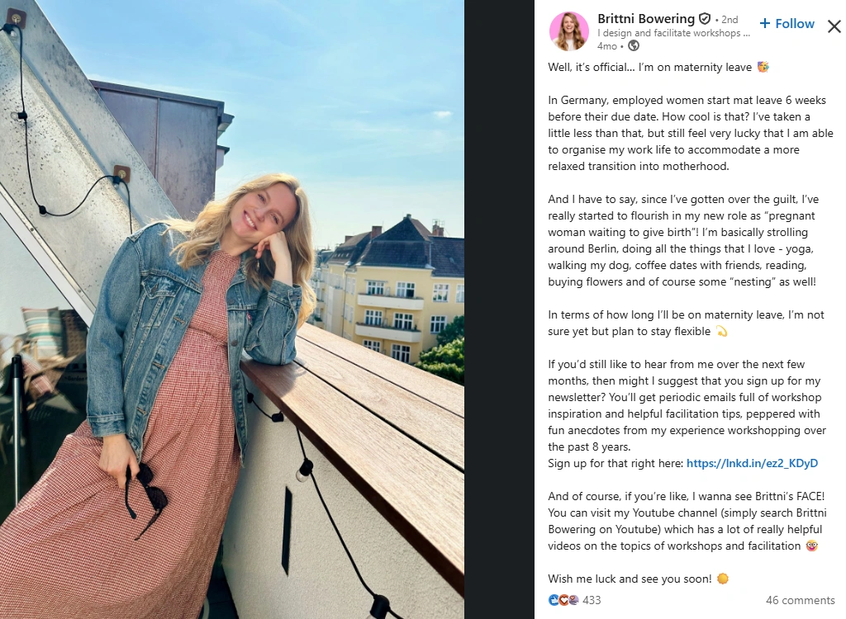Click the verified badge next to name
The width and height of the screenshot is (846, 619).
tap(705, 19)
